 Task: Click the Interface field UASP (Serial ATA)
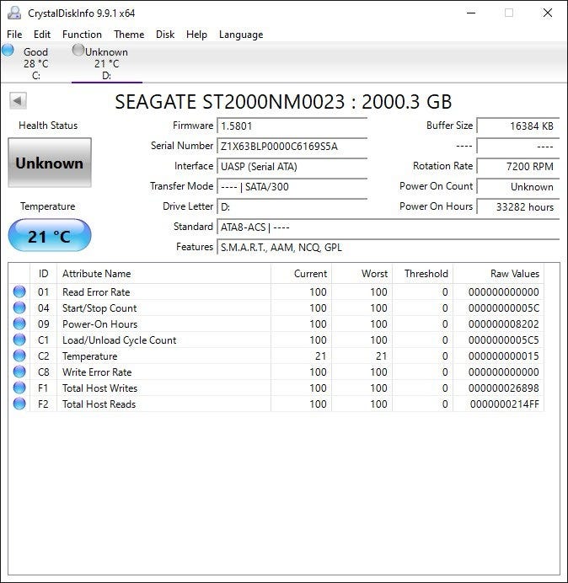pos(292,167)
